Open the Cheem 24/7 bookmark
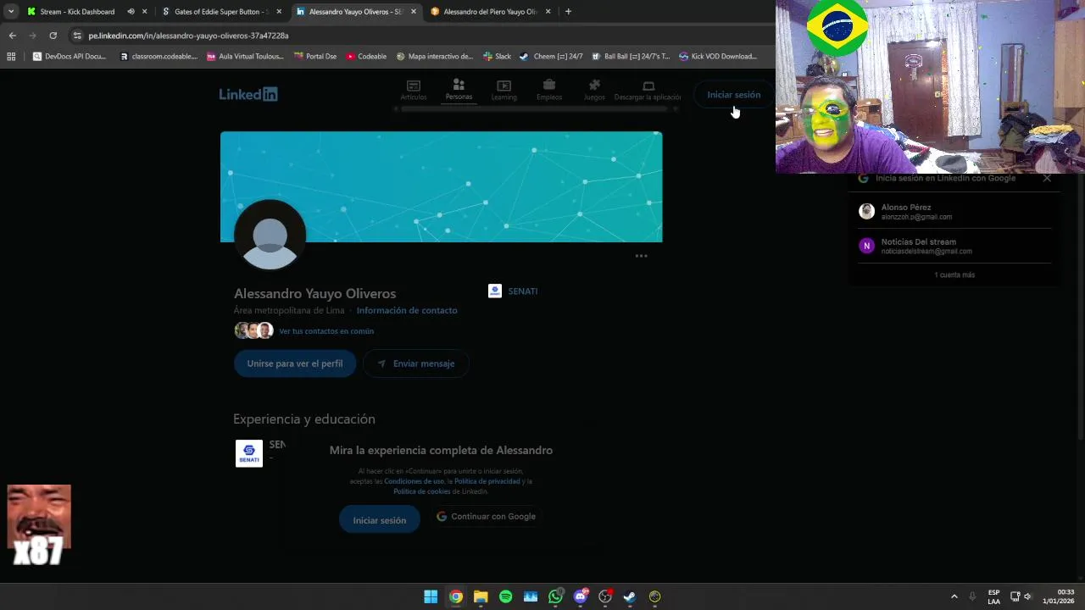 551,57
